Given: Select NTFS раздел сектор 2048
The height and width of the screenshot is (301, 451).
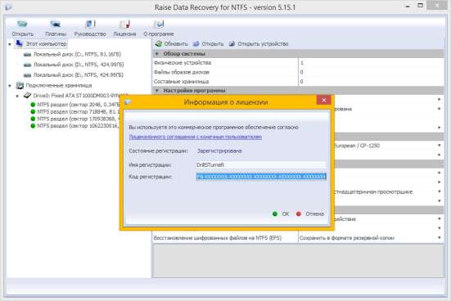Looking at the screenshot, I should pos(79,105).
